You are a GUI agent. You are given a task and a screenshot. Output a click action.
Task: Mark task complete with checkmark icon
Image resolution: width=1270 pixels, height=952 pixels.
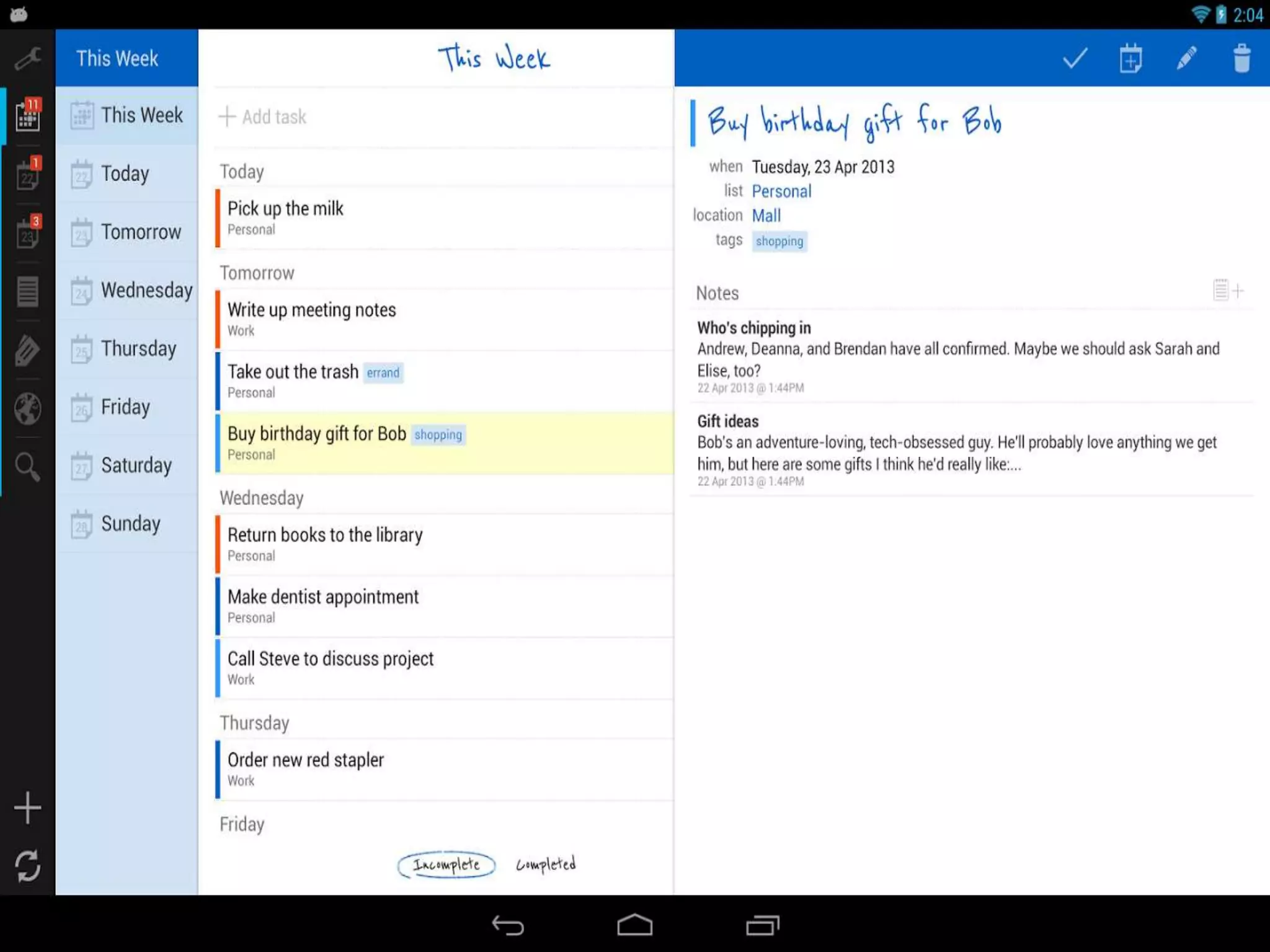click(1075, 59)
